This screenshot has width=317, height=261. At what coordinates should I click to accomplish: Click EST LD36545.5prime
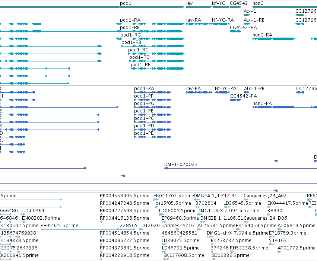click(242, 203)
